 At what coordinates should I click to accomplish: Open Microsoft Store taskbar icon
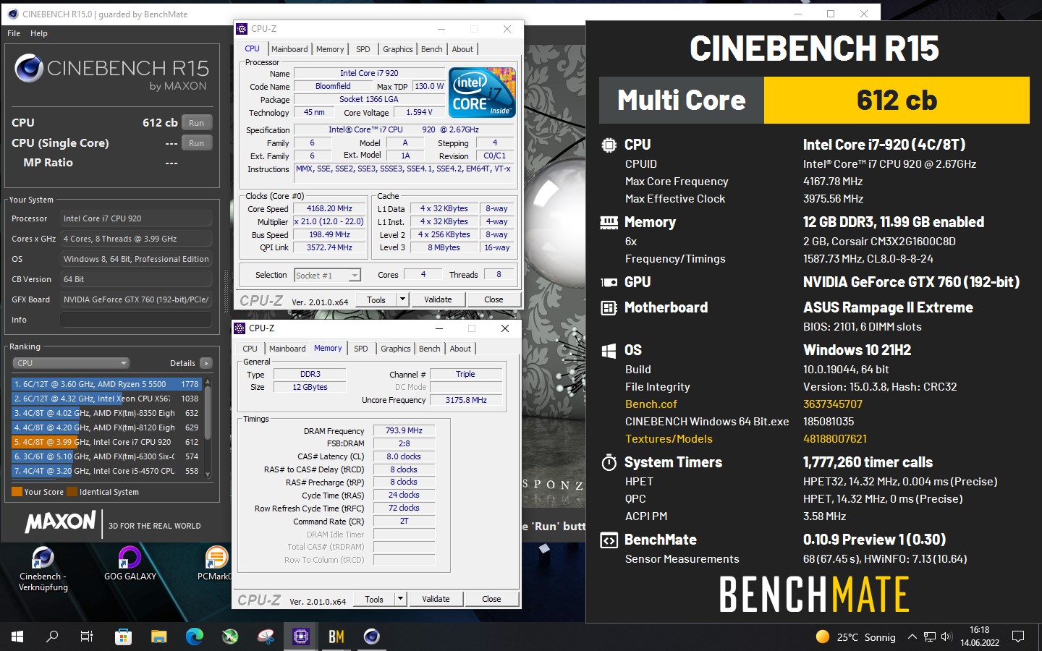pos(123,637)
